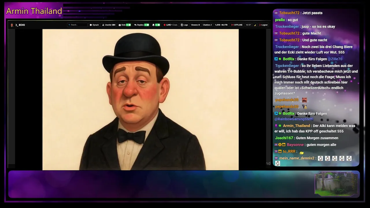Image resolution: width=370 pixels, height=208 pixels.
Task: Click Tobsucht72 on the 'gute Macht' message
Action: pyautogui.click(x=289, y=33)
